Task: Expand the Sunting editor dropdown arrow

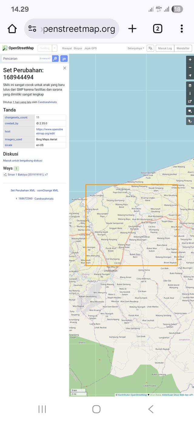Action: click(x=55, y=48)
